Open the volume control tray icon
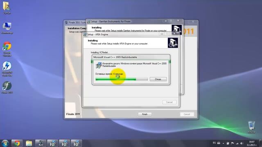Image resolution: width=262 pixels, height=147 pixels. pos(242,143)
